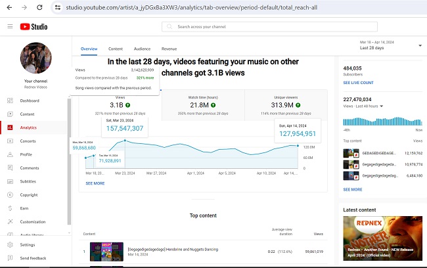
Task: Go to Concerts in the sidebar
Action: click(x=28, y=141)
